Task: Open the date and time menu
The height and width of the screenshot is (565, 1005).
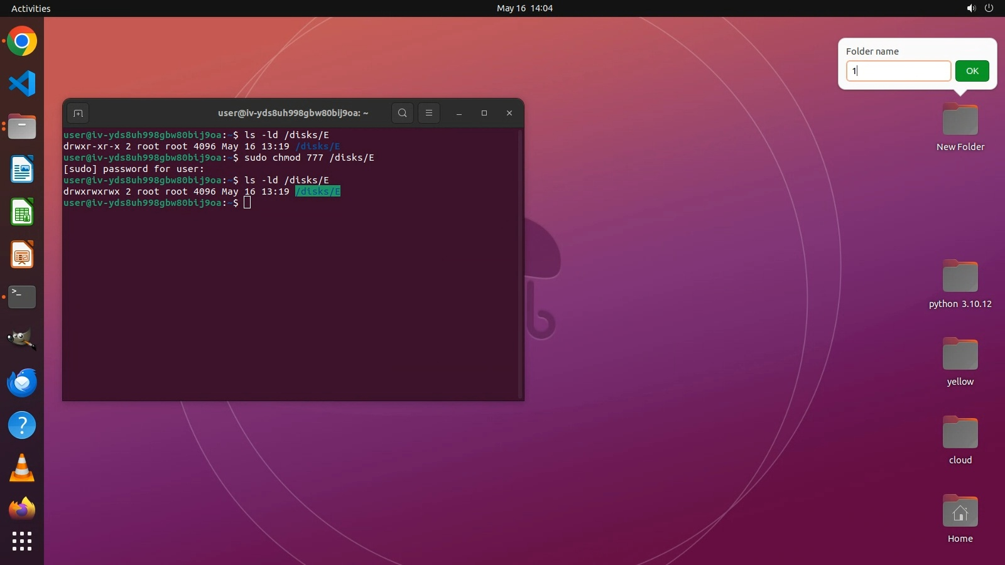Action: (524, 8)
